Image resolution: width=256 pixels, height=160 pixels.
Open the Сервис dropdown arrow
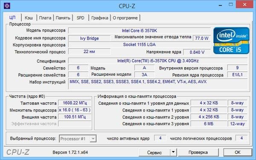(173, 152)
